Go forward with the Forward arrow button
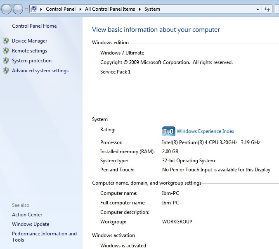The image size is (279, 249). (x=18, y=9)
